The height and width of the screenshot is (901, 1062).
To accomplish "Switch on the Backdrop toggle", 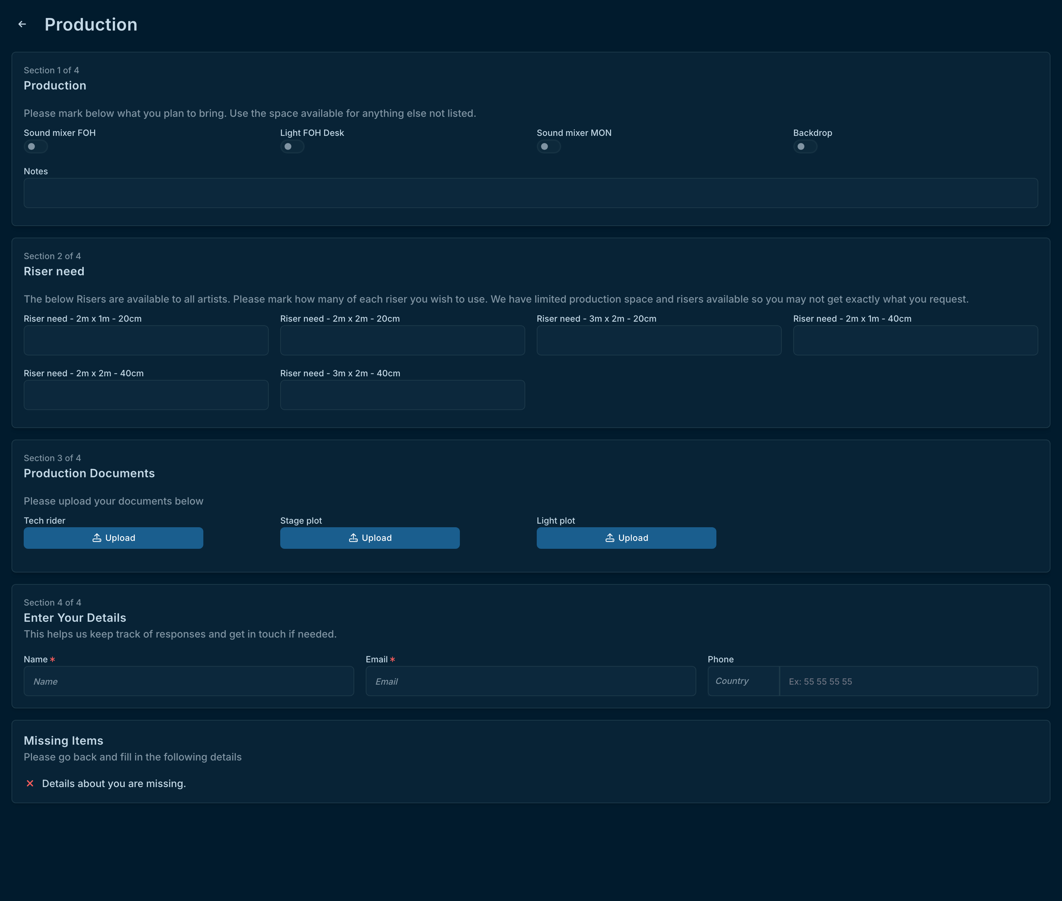I will click(x=805, y=147).
